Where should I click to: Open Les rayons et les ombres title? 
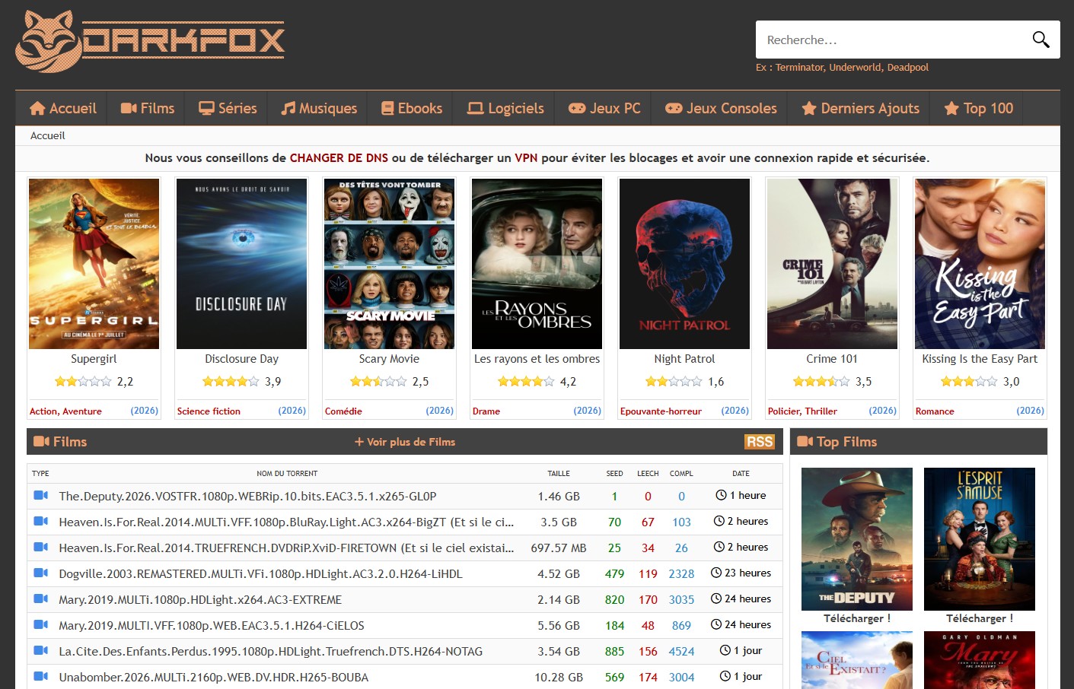click(x=537, y=359)
